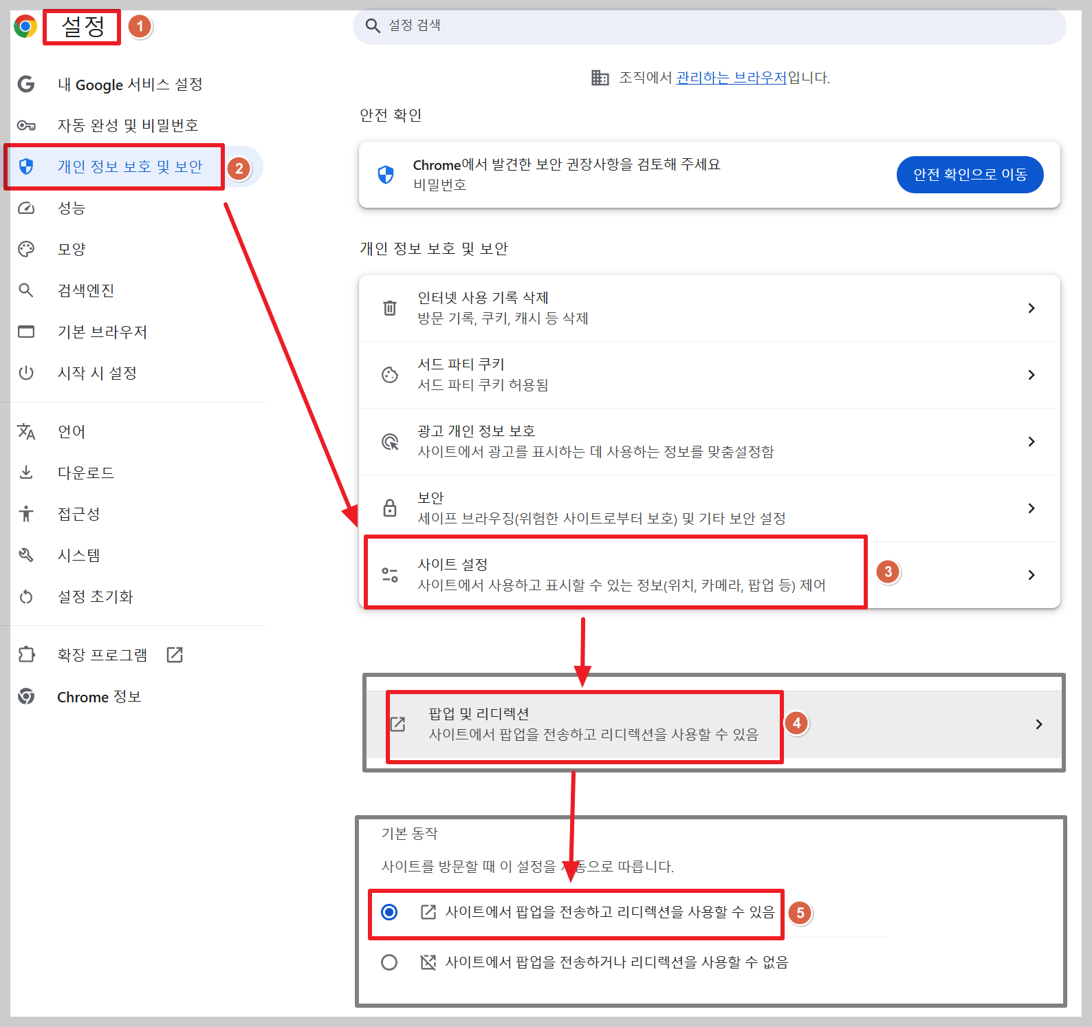Go to 시작 시 설정 page
This screenshot has height=1027, width=1092.
97,373
